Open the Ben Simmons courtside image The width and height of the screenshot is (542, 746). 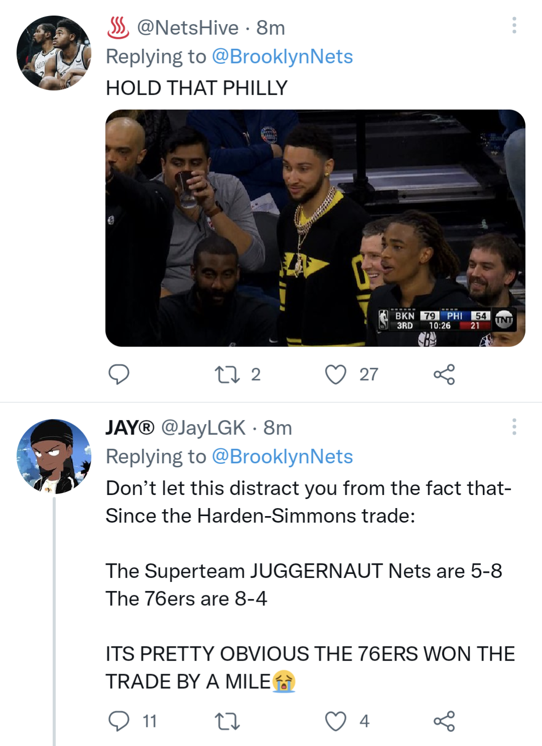[x=311, y=229]
